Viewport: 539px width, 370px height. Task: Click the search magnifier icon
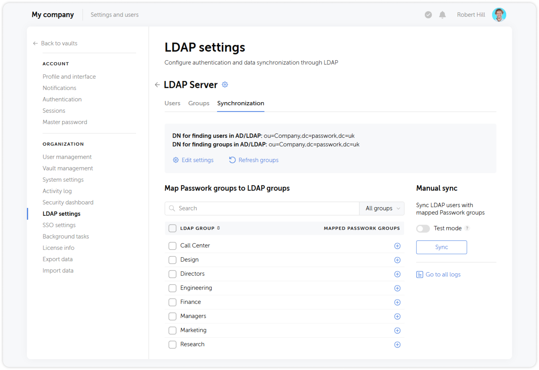[172, 208]
